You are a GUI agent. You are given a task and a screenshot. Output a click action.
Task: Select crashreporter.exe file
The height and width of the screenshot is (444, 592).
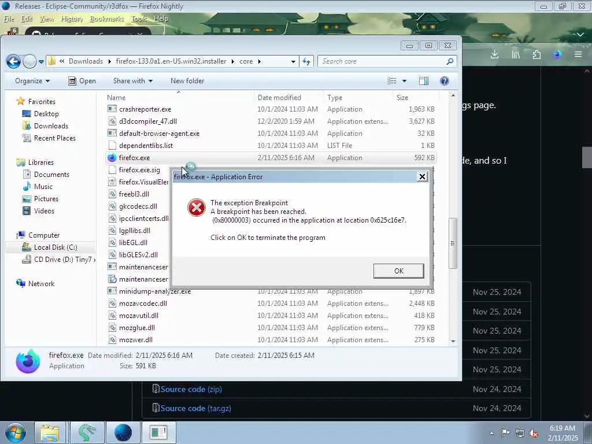click(145, 109)
